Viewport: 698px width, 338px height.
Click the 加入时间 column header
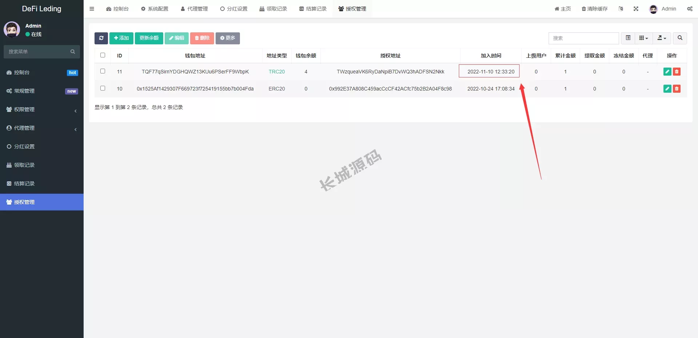point(491,56)
